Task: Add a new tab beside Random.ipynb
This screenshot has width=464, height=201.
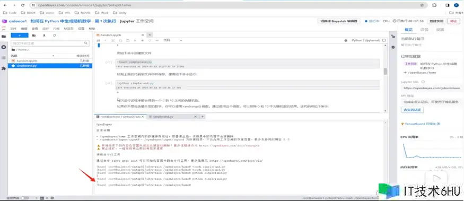Action: coord(150,35)
